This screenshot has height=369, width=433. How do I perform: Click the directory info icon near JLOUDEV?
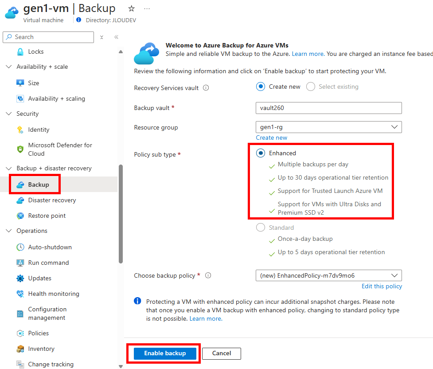pos(79,20)
